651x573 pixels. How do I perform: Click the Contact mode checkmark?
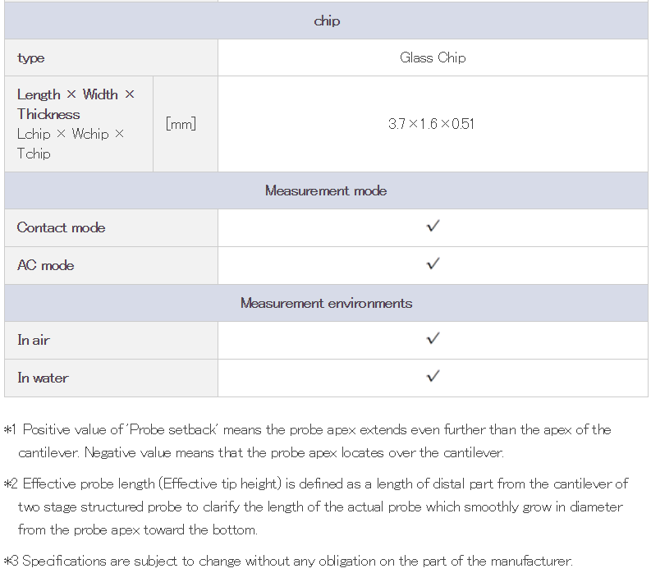coord(433,227)
